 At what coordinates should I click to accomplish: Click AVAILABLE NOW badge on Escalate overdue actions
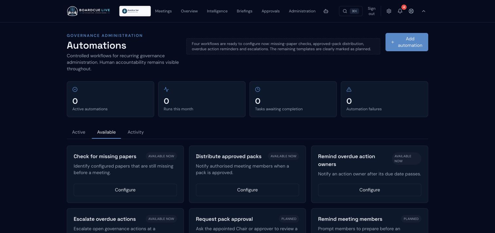coord(161,219)
